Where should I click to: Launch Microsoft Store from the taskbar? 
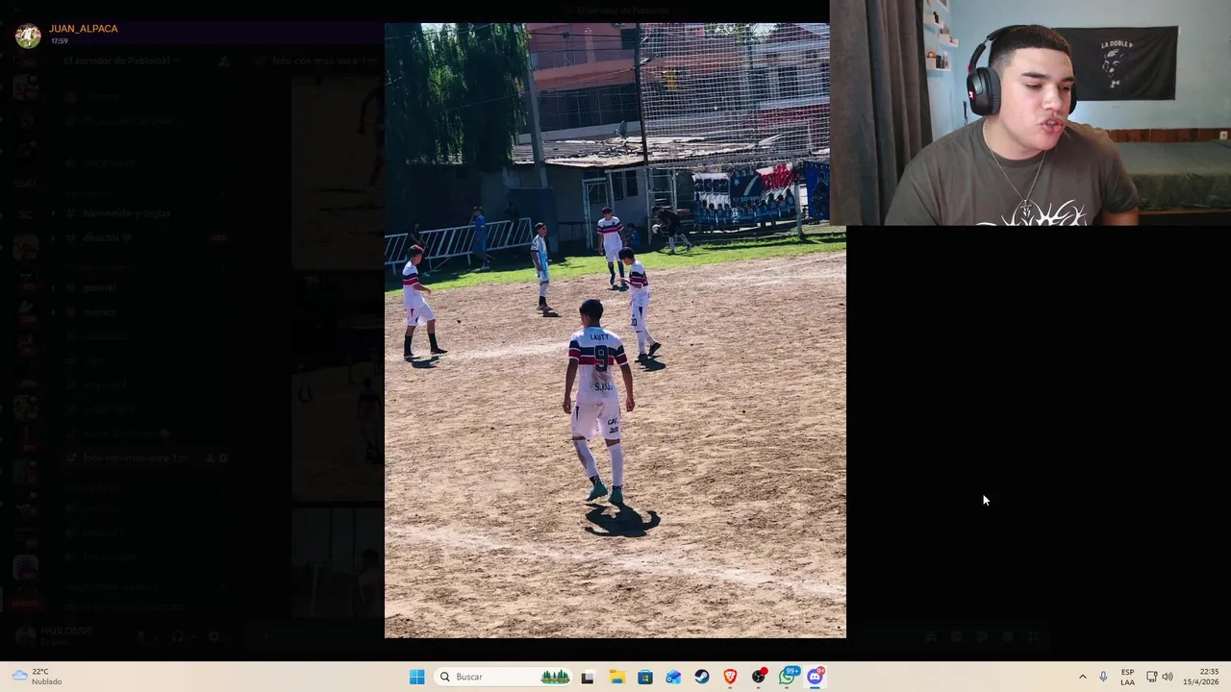click(x=645, y=677)
